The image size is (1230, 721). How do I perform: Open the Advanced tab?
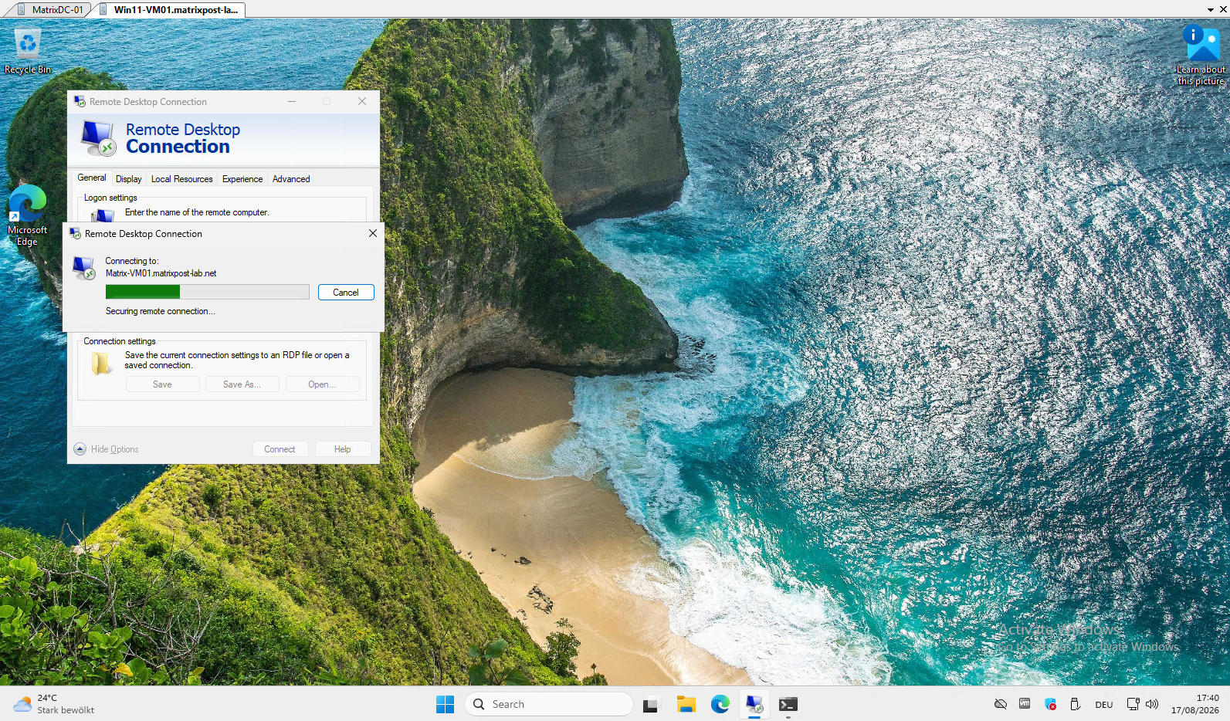(x=291, y=179)
